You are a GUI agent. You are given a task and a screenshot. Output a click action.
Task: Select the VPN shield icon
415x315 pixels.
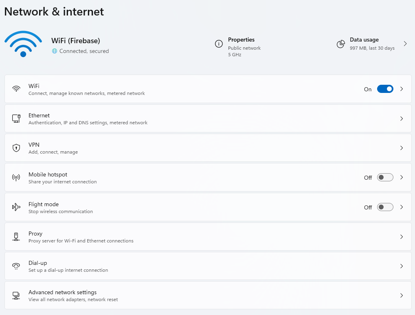click(x=16, y=148)
